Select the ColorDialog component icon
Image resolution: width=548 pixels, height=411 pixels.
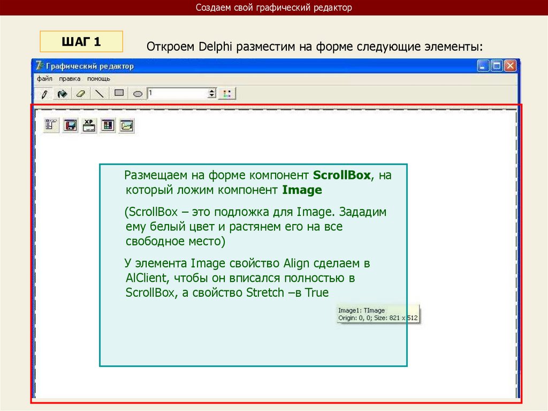(x=108, y=125)
